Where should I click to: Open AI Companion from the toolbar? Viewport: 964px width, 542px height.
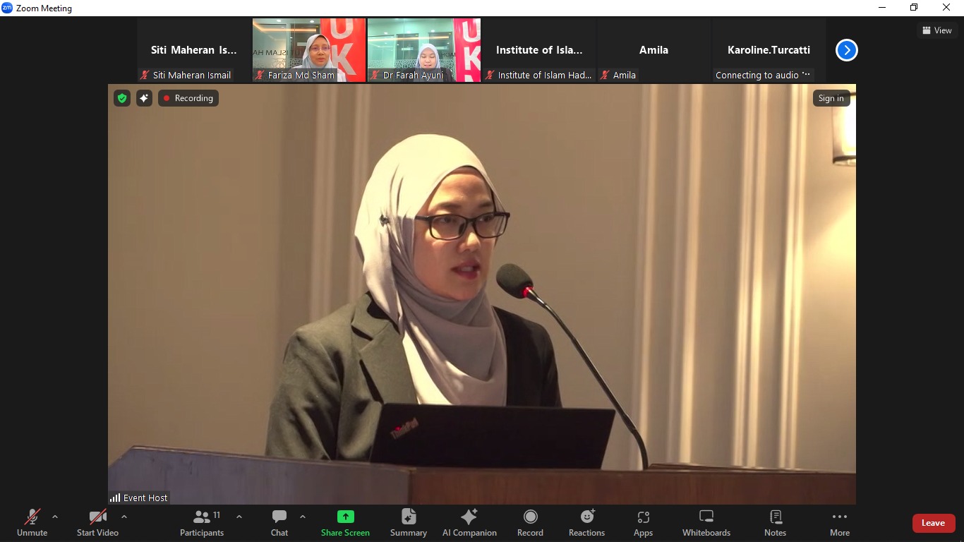(469, 523)
